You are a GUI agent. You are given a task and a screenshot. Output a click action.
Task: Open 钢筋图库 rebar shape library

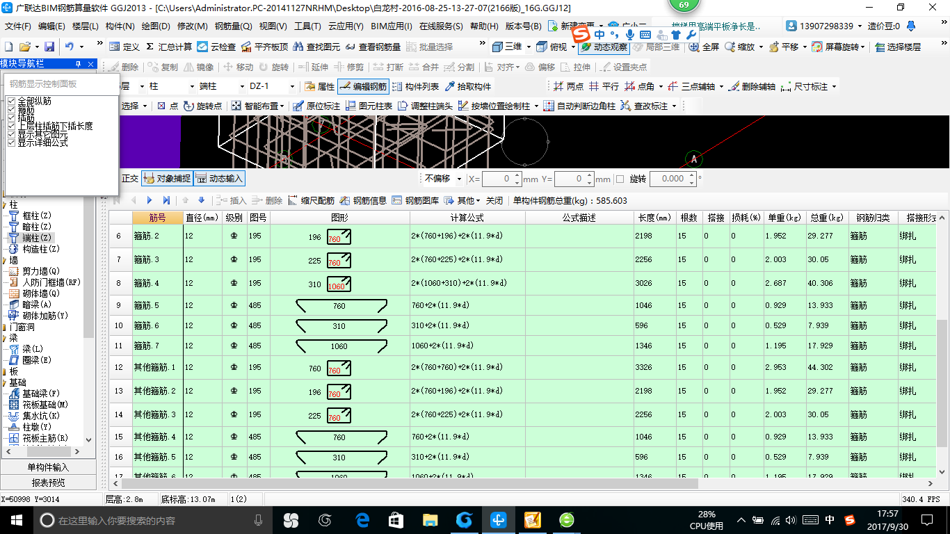(415, 200)
